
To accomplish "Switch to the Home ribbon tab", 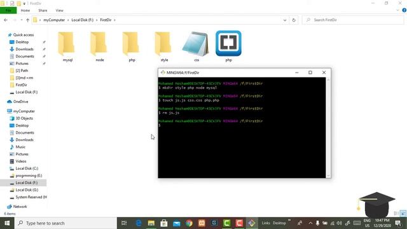I will pyautogui.click(x=25, y=10).
